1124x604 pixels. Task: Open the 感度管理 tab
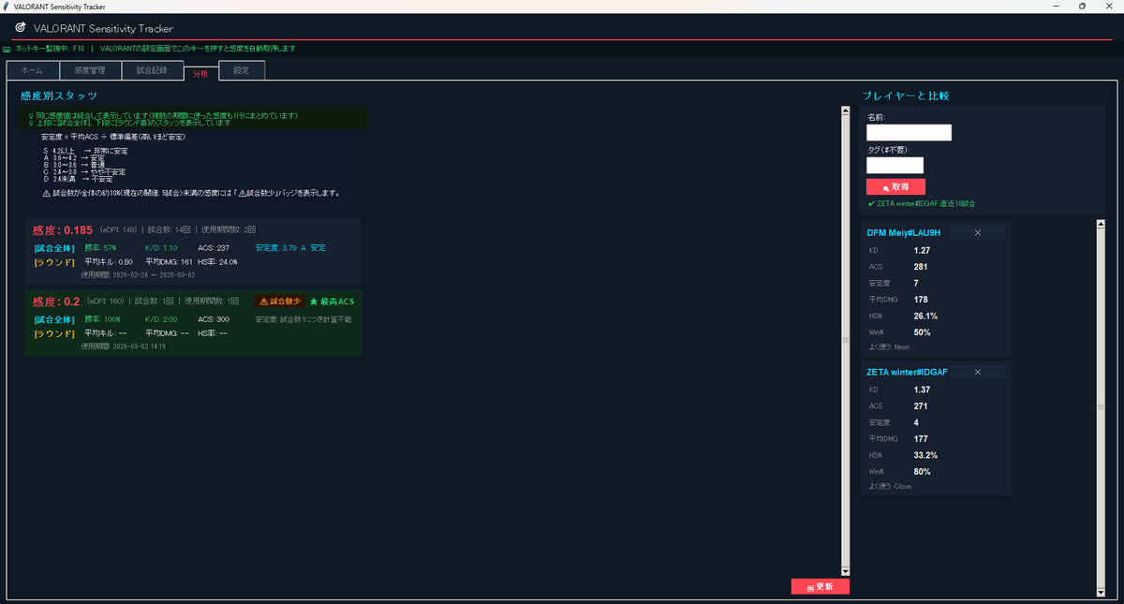point(90,70)
